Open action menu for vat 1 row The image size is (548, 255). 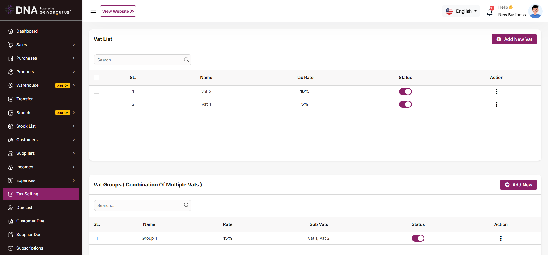point(496,104)
